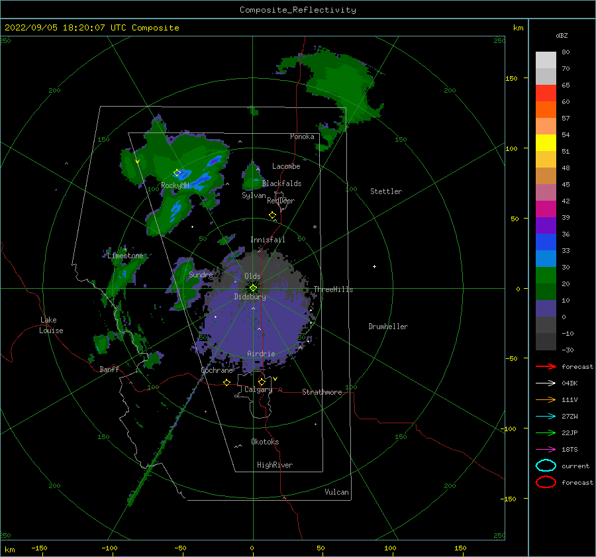Click the magenta 18TS arrow icon
Viewport: 596px width, 557px height.
pos(546,450)
